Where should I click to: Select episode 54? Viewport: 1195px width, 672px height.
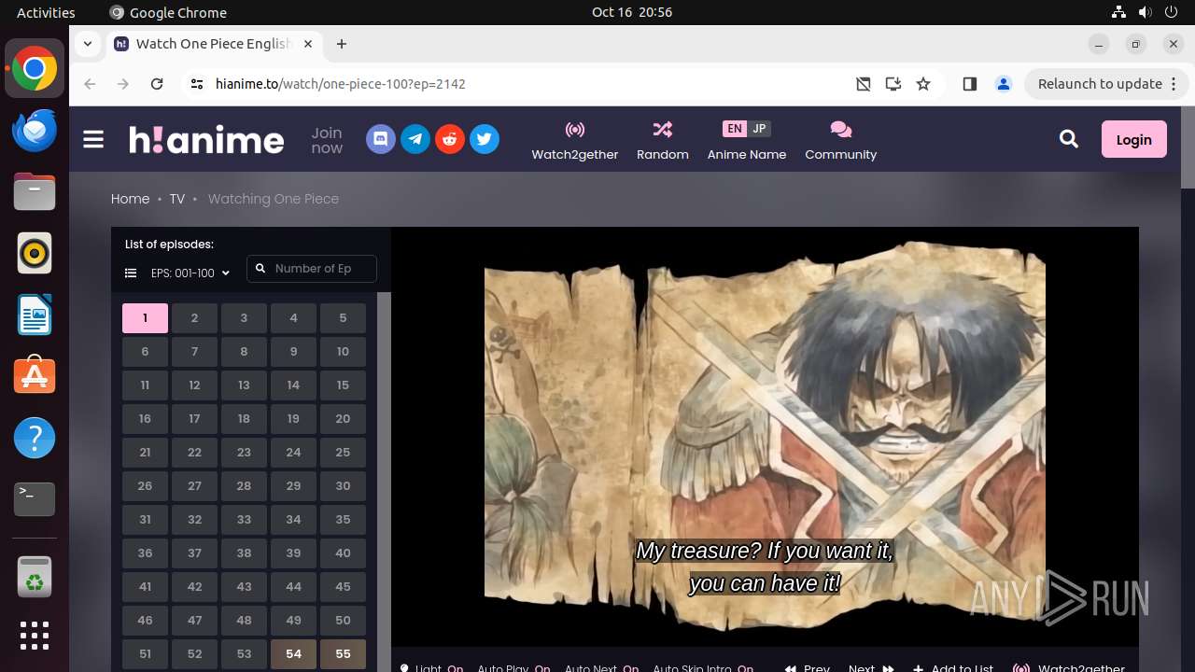coord(293,654)
